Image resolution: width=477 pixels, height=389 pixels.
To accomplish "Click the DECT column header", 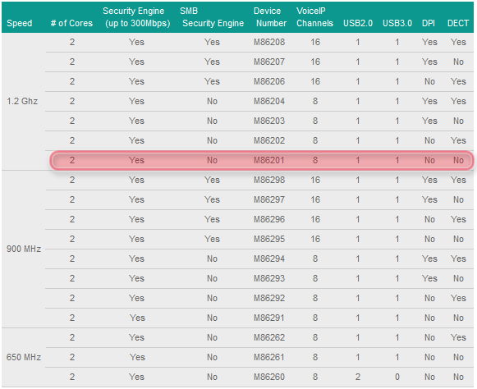I will pyautogui.click(x=458, y=23).
